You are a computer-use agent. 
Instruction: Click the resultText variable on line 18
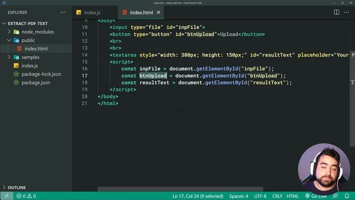pos(154,83)
